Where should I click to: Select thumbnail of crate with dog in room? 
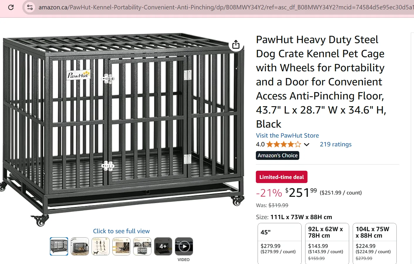[x=80, y=246]
